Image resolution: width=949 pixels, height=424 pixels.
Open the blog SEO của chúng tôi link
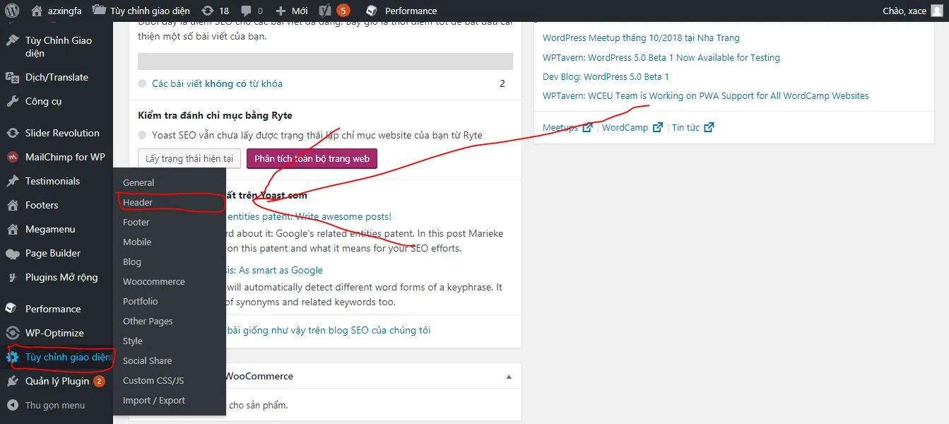329,330
